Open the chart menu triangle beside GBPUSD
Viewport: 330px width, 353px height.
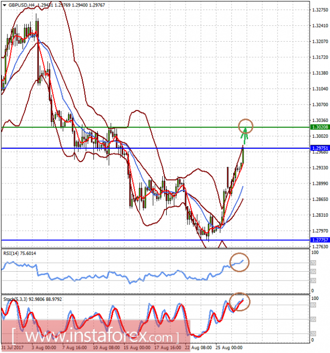tap(4, 5)
